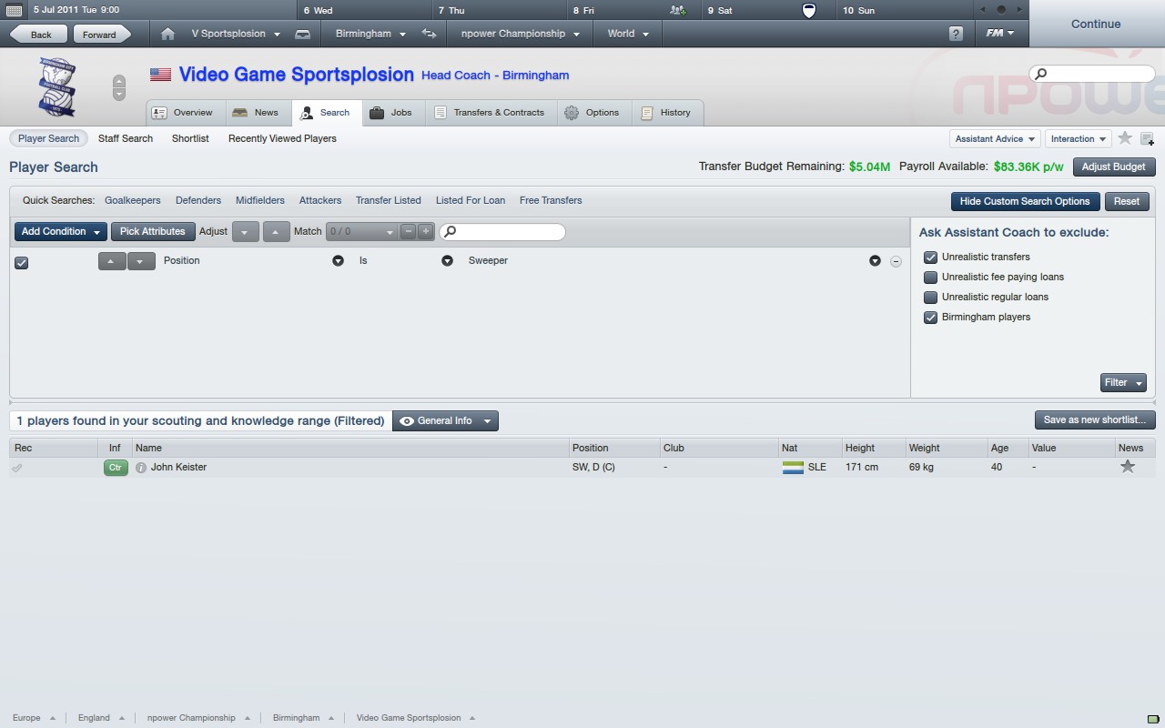Open the Transfers & Contracts tab
The image size is (1165, 728).
click(491, 113)
